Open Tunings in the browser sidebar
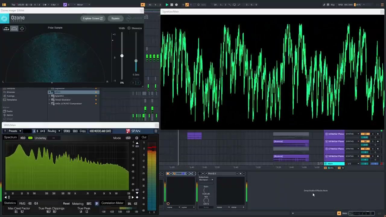The image size is (386, 217). [x=11, y=96]
